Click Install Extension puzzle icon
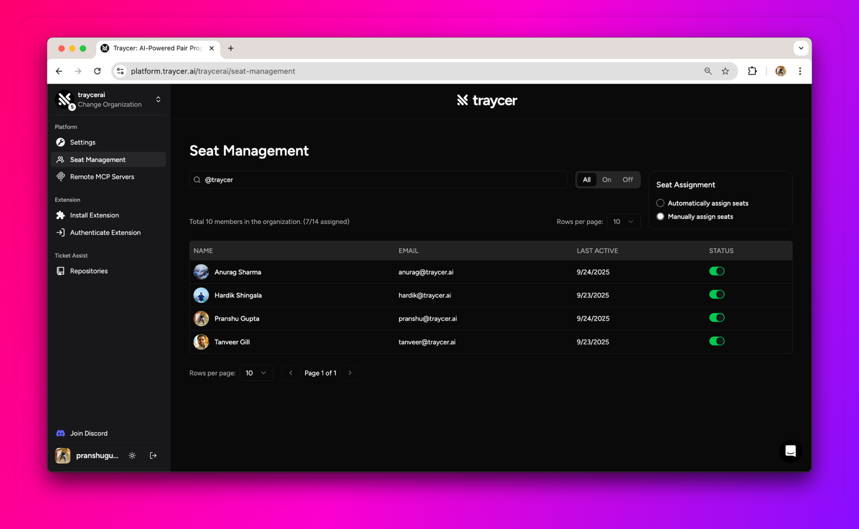The width and height of the screenshot is (859, 529). (61, 216)
